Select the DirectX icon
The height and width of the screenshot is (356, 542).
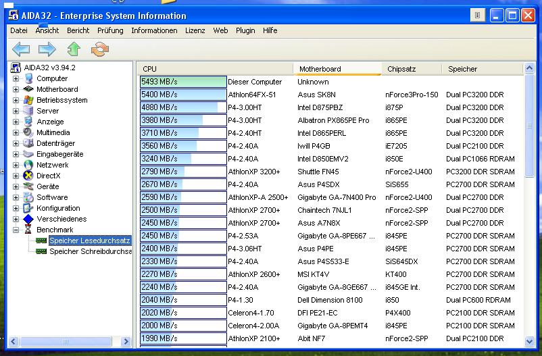(28, 176)
